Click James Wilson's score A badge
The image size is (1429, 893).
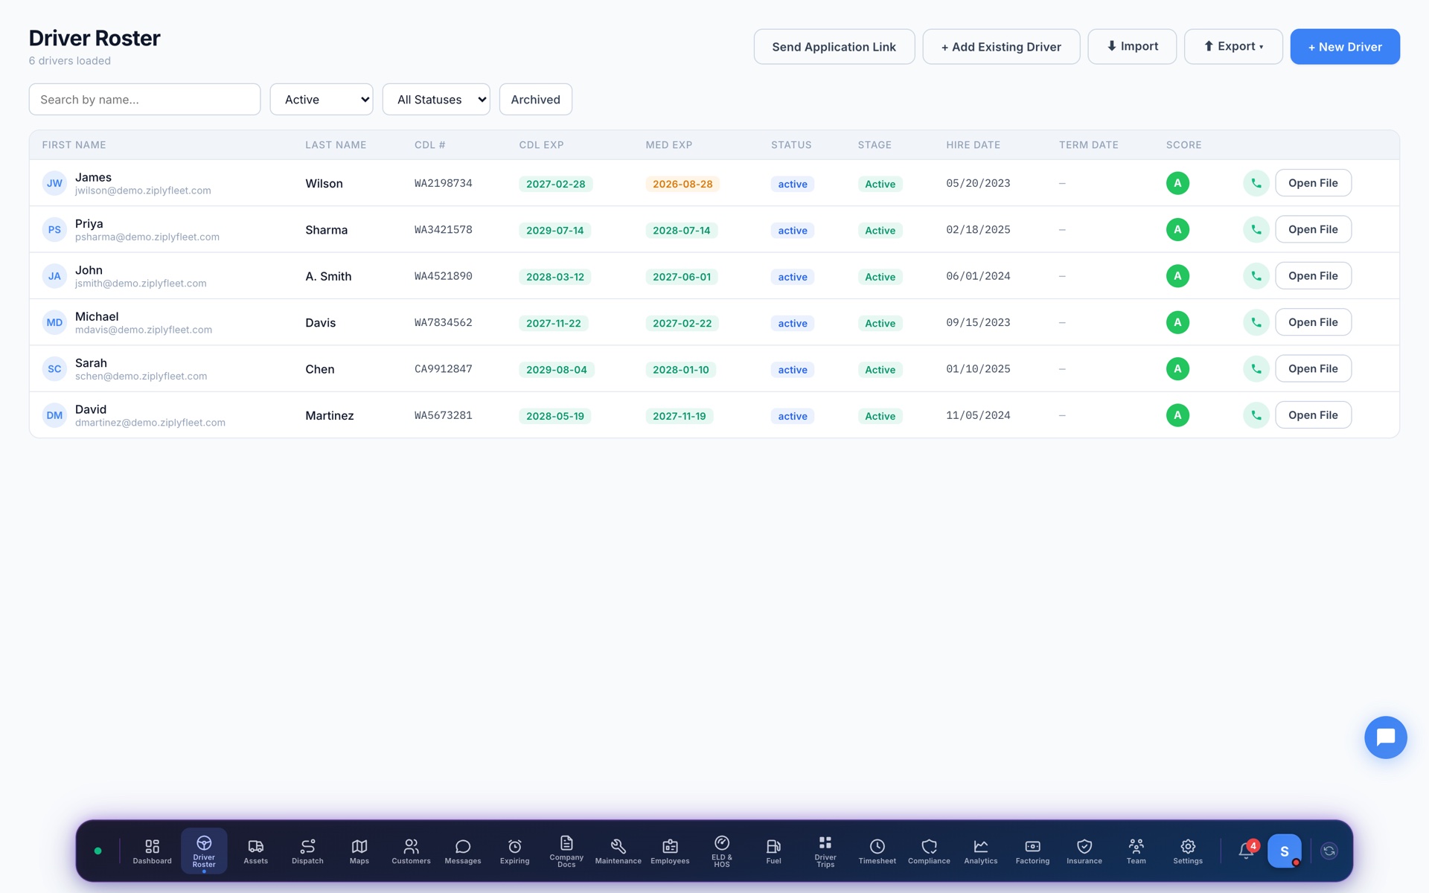click(1177, 183)
